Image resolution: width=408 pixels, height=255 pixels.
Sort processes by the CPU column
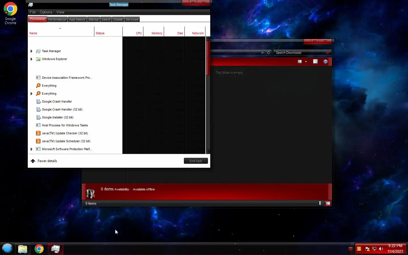[x=133, y=31]
